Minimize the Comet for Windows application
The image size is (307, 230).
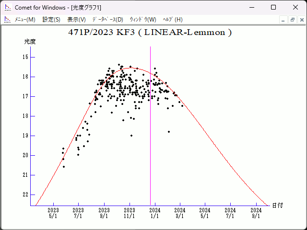pos(251,7)
